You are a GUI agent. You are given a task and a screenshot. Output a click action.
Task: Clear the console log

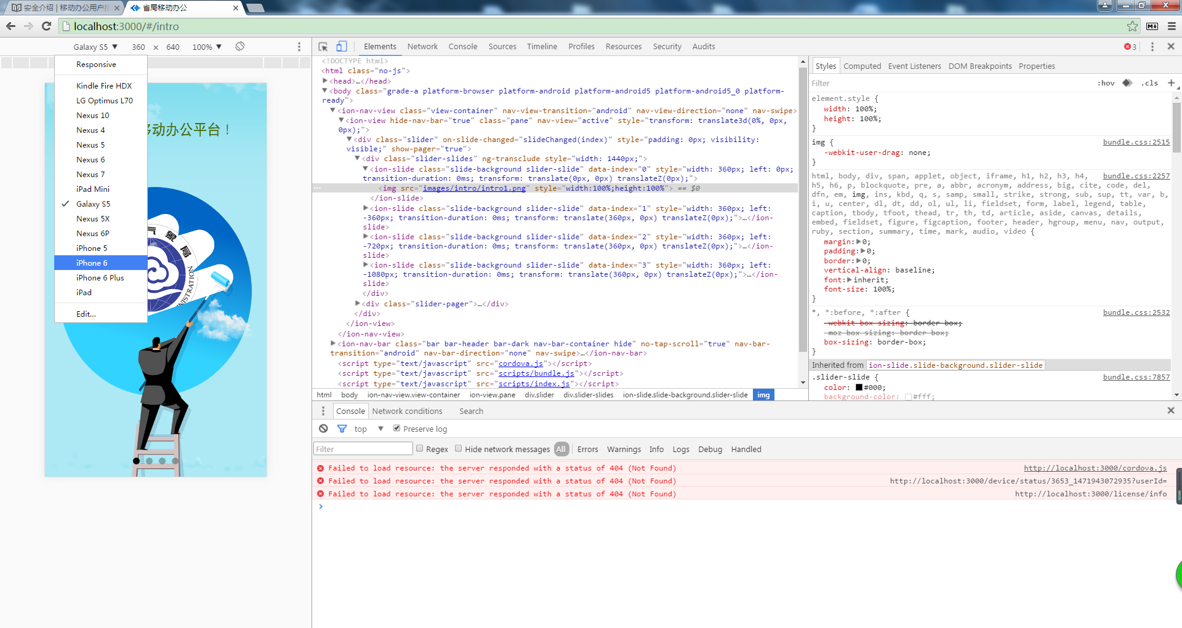coord(324,429)
